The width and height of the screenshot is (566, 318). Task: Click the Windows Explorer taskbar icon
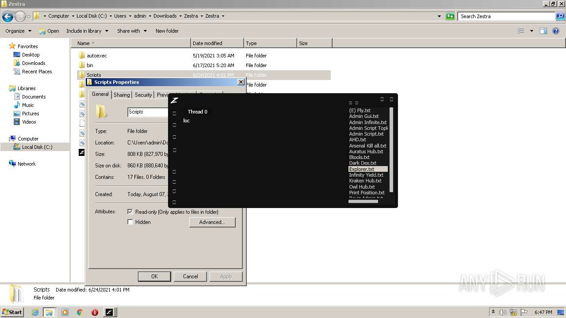tap(49, 312)
